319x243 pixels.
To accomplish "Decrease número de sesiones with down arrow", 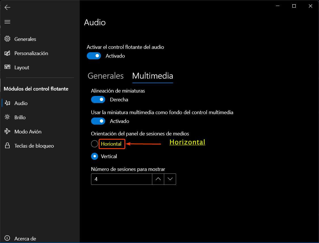I will coord(170,179).
